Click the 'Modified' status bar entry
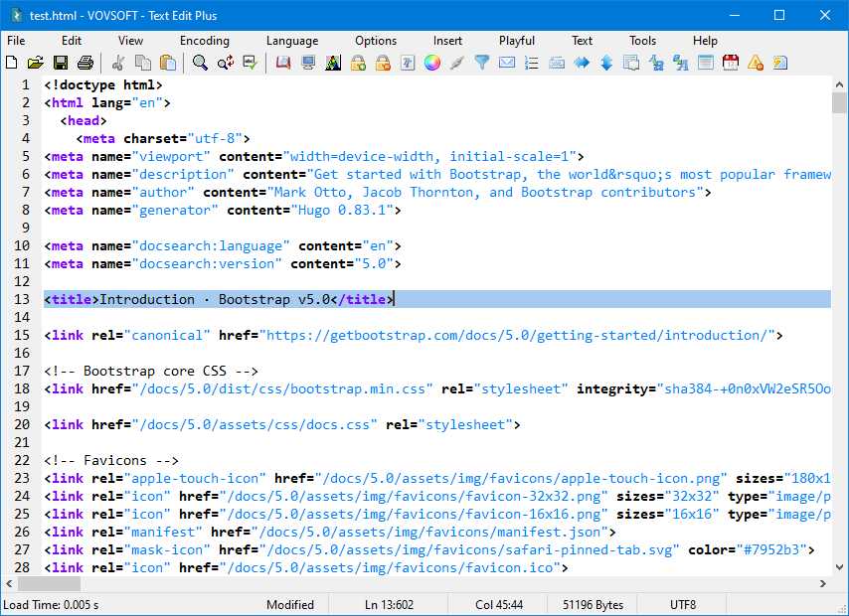849x616 pixels. 290,605
